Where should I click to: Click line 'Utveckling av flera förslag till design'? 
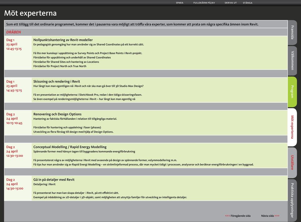73,132
